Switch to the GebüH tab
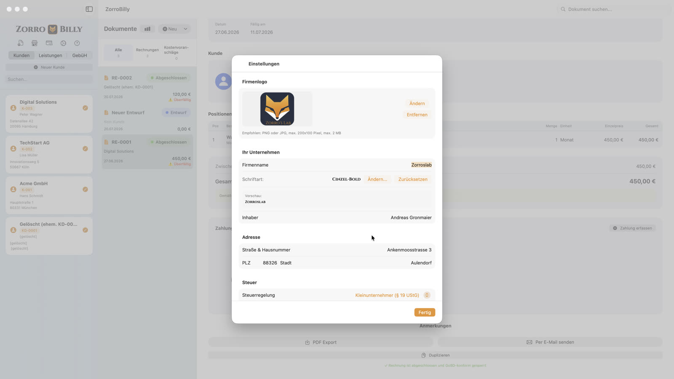Viewport: 674px width, 379px height. click(x=80, y=55)
